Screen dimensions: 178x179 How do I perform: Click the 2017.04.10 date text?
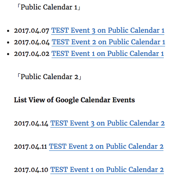tap(31, 170)
